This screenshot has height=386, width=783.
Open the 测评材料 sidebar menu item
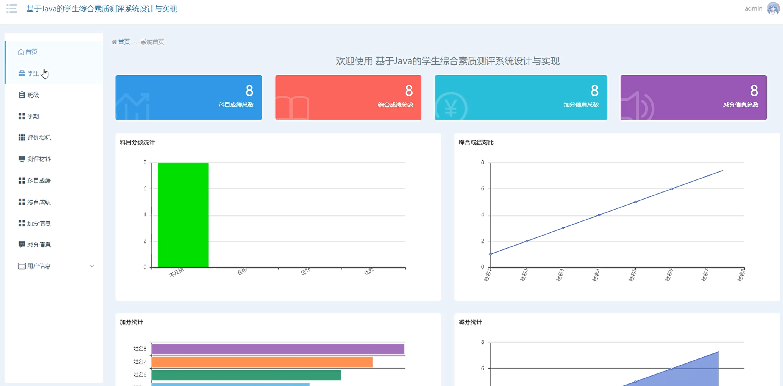tap(54, 159)
